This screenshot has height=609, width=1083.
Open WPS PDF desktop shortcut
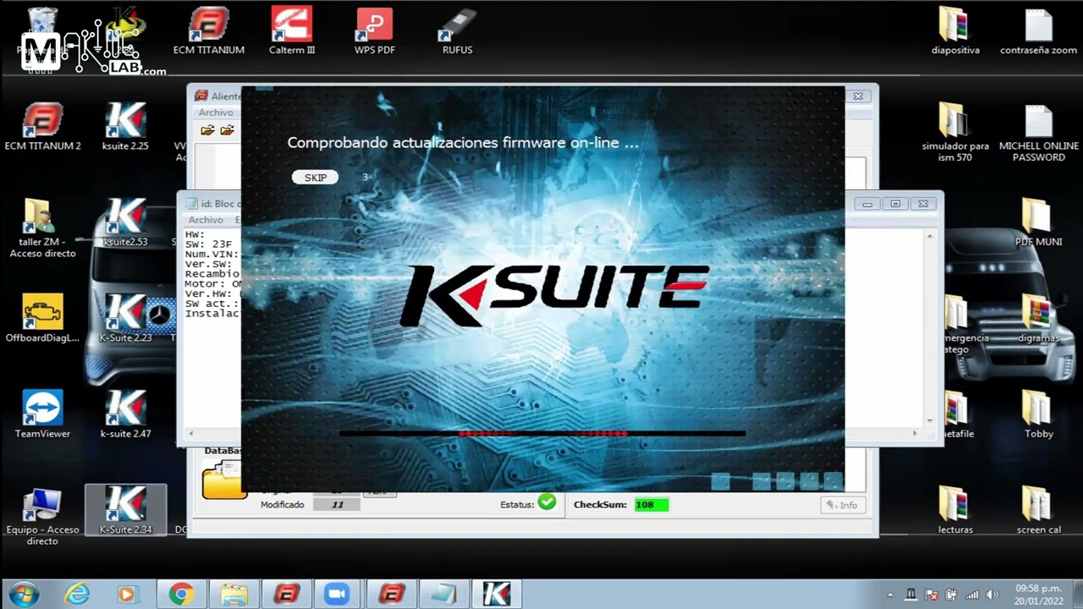pyautogui.click(x=375, y=32)
